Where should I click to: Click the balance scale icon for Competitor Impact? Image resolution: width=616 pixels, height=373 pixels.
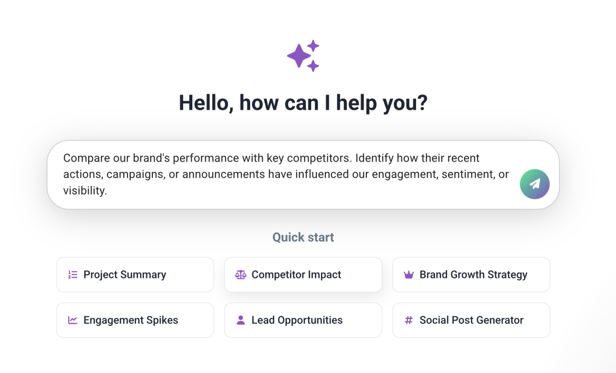(x=240, y=275)
